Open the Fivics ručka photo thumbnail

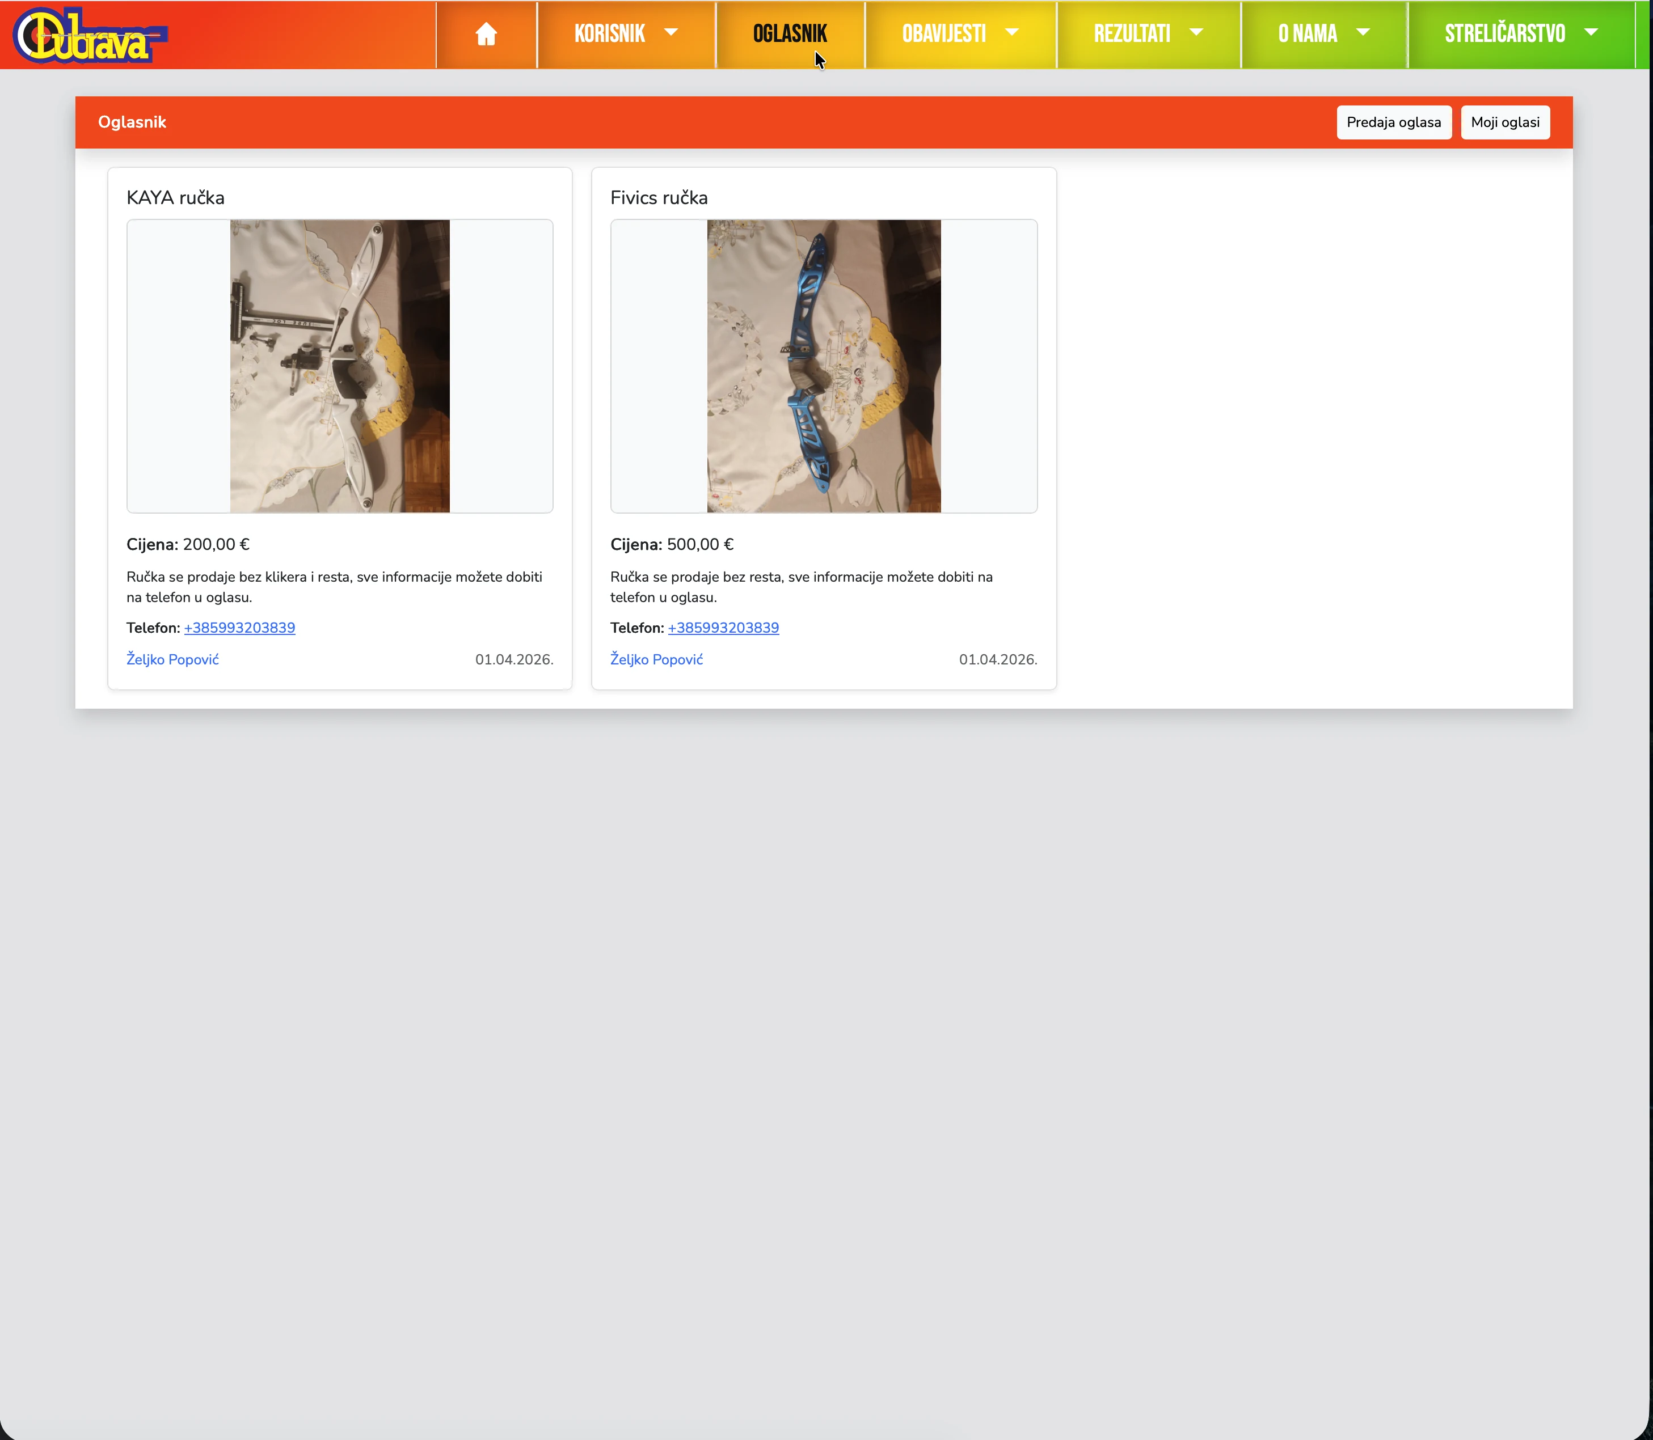pyautogui.click(x=823, y=366)
